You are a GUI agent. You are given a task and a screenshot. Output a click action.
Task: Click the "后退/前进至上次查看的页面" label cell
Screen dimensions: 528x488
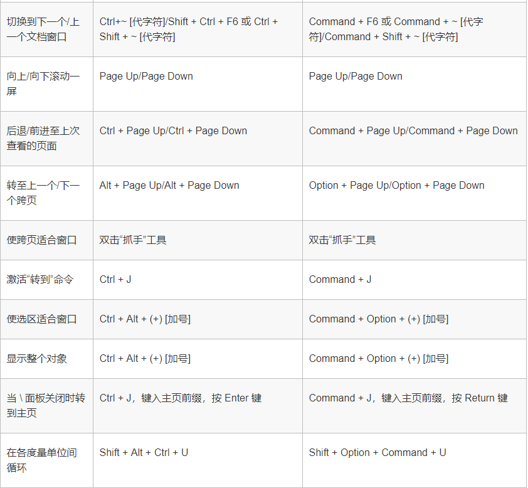pyautogui.click(x=43, y=138)
